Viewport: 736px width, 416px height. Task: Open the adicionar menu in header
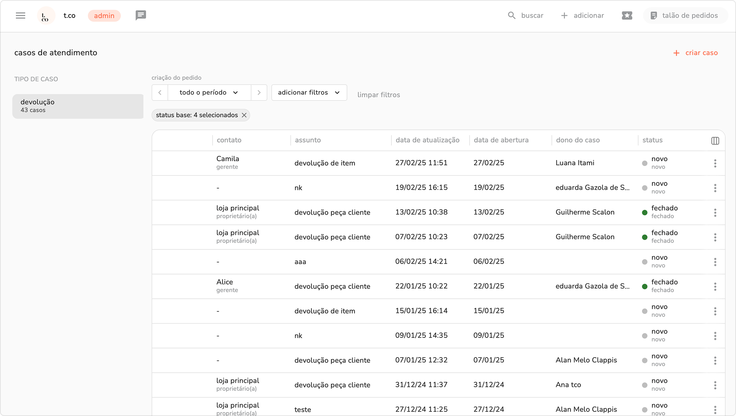[582, 15]
